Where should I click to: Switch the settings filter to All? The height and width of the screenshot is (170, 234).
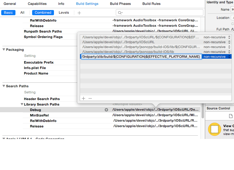tap(22, 12)
